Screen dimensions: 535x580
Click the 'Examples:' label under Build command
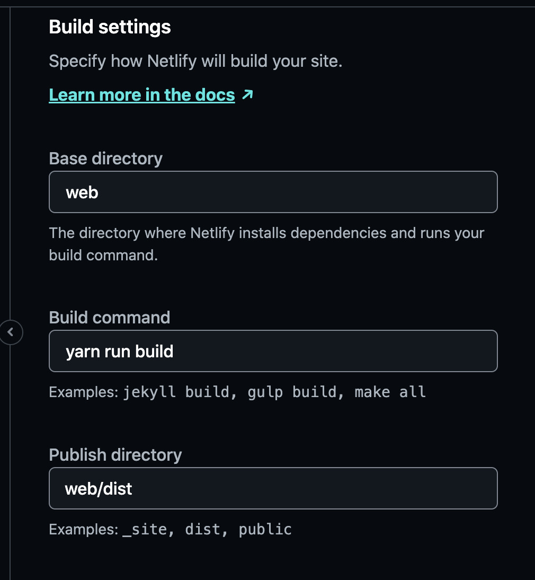[x=84, y=392]
